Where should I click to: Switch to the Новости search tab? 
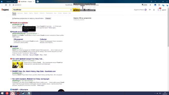point(42,13)
